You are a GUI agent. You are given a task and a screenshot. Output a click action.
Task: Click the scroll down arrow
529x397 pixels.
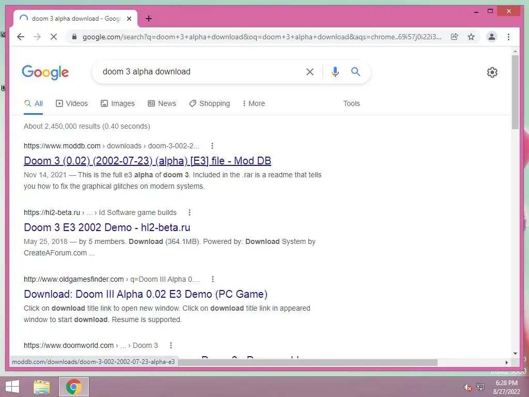click(x=515, y=354)
